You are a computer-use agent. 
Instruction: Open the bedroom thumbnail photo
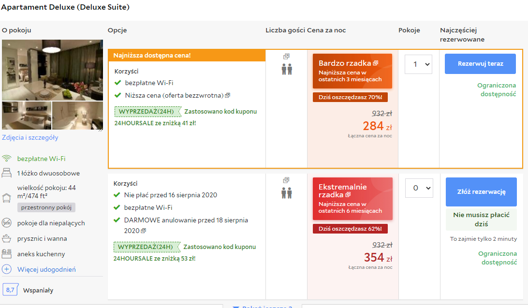(27, 116)
